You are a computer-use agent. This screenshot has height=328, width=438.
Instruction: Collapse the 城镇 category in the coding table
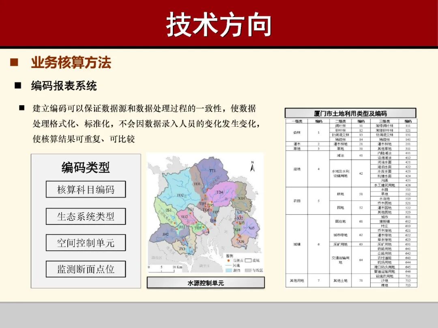[297, 244]
